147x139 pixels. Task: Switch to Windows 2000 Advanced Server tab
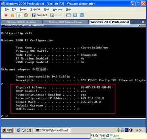[66, 22]
